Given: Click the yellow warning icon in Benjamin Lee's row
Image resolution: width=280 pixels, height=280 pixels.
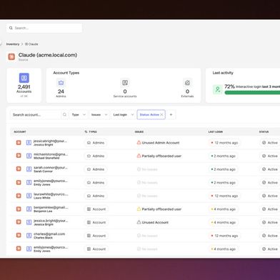Looking at the screenshot, I should (x=139, y=209).
